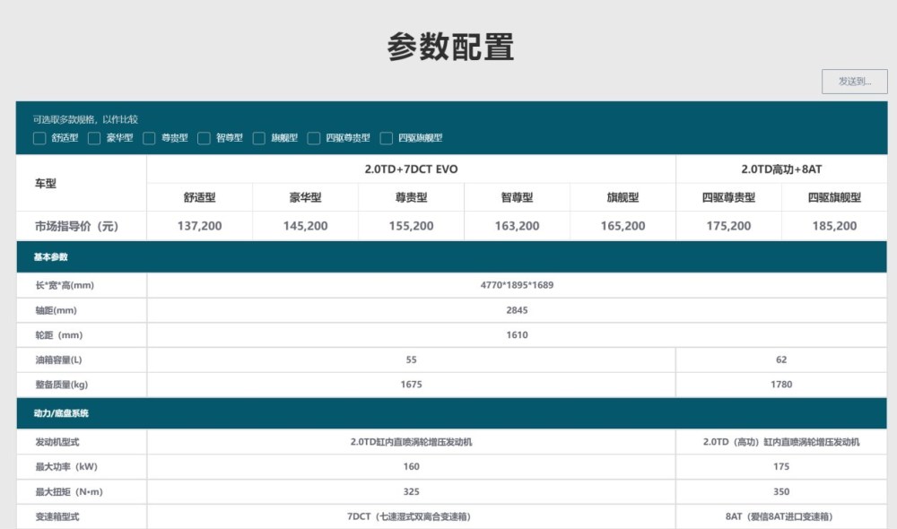
Task: Click the fuel tank value 62
Action: coord(781,360)
